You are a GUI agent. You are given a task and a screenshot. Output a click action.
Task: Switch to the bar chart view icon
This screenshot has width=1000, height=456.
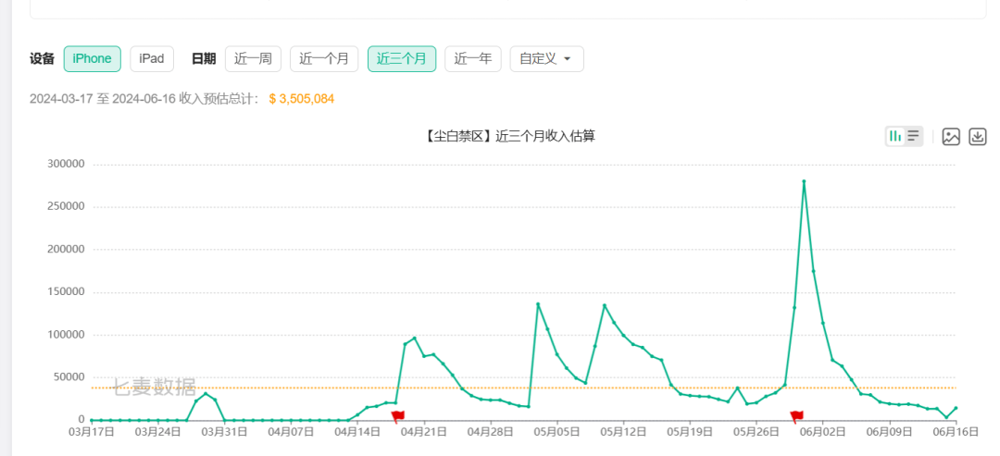895,136
